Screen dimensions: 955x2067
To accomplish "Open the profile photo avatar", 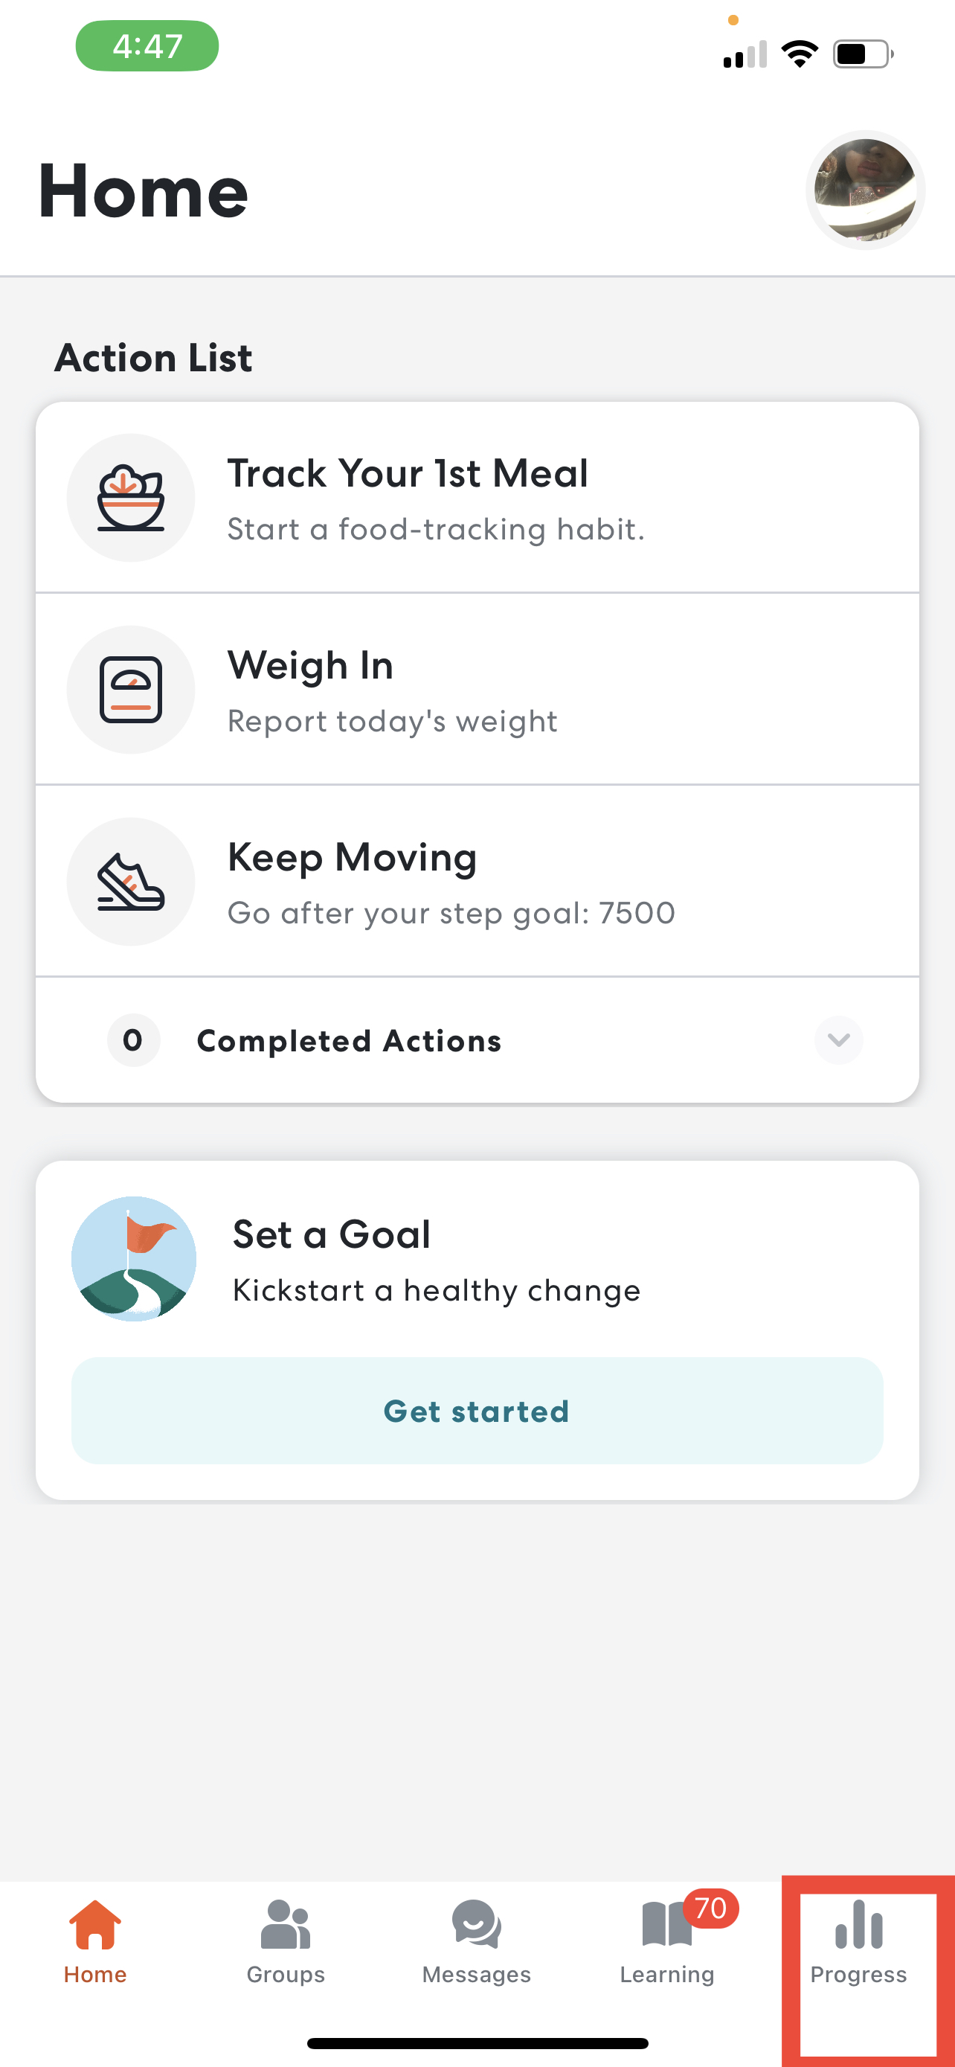I will tap(864, 190).
